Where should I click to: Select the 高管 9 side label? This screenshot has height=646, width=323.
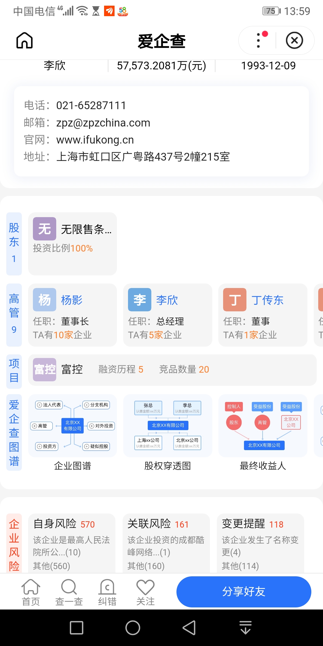coord(14,315)
